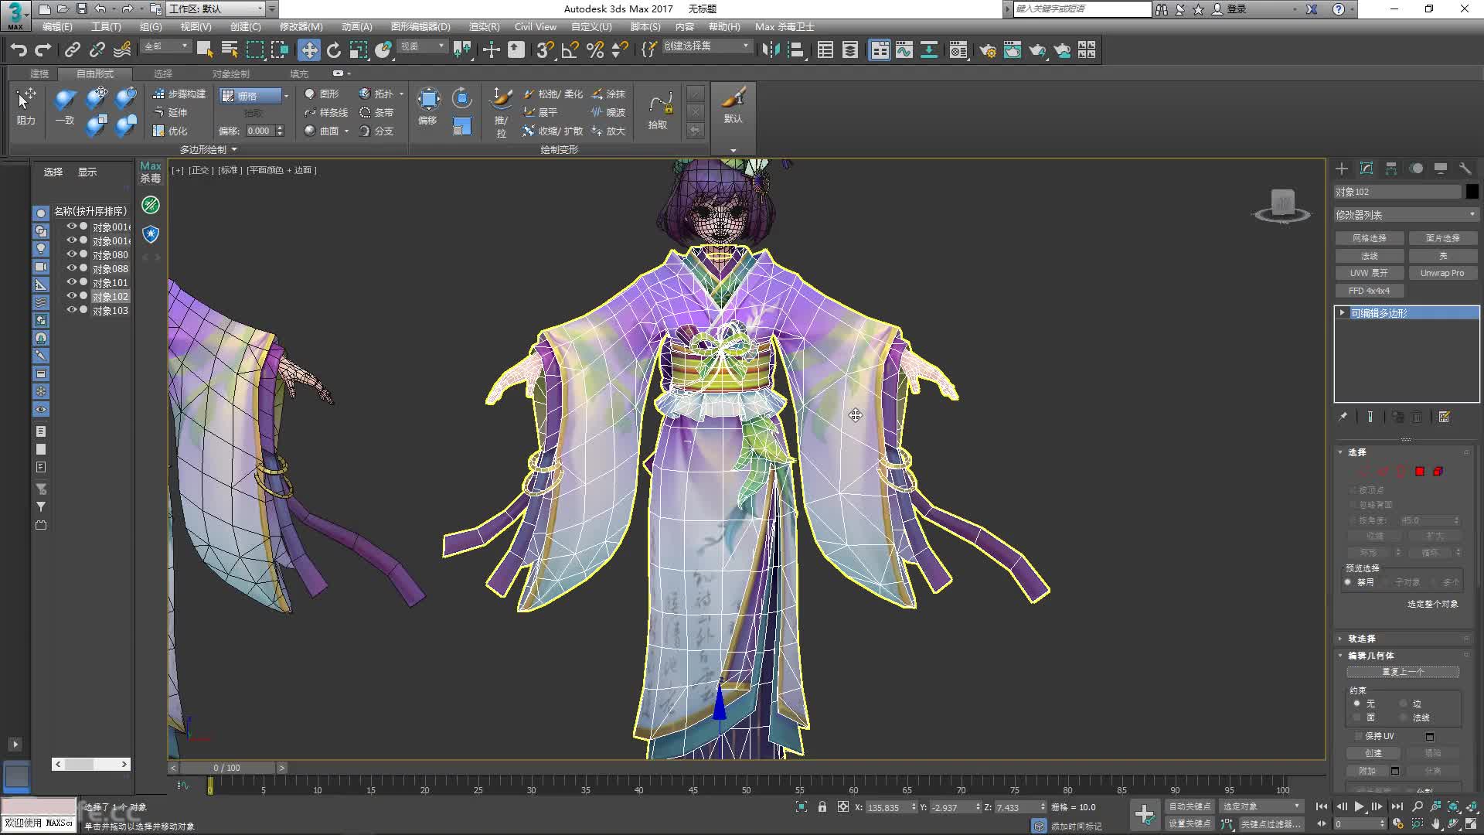
Task: Click the Select by Name icon
Action: tap(230, 50)
